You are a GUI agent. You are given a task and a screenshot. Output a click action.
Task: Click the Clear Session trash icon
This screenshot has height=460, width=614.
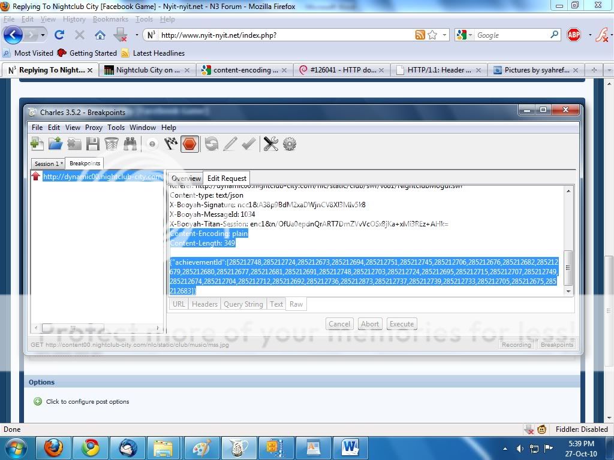pyautogui.click(x=112, y=144)
